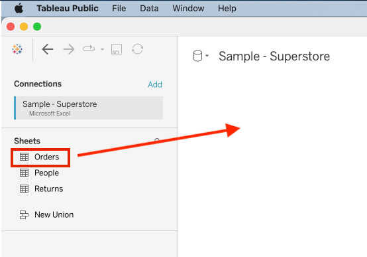This screenshot has height=257, width=367.
Task: Open the Help menu
Action: pos(227,9)
